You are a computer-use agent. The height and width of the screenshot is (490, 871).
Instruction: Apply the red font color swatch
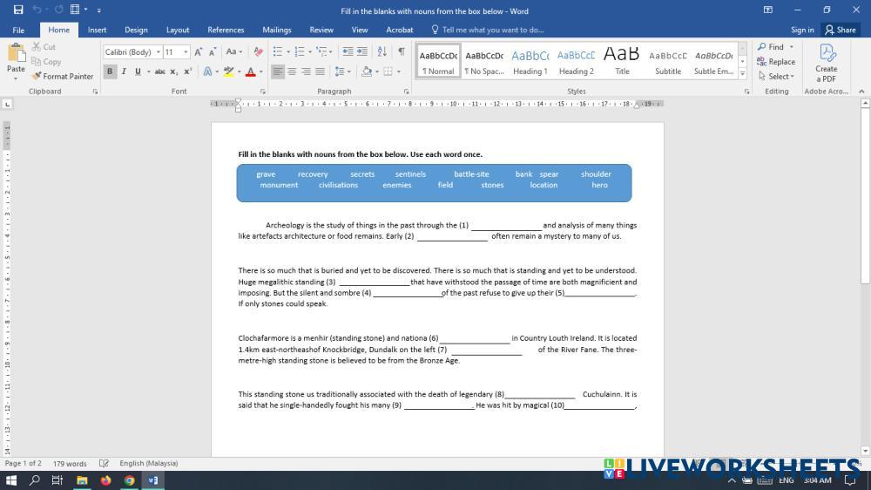[x=250, y=71]
